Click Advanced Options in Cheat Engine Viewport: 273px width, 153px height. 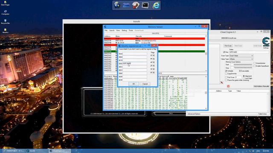point(194,114)
